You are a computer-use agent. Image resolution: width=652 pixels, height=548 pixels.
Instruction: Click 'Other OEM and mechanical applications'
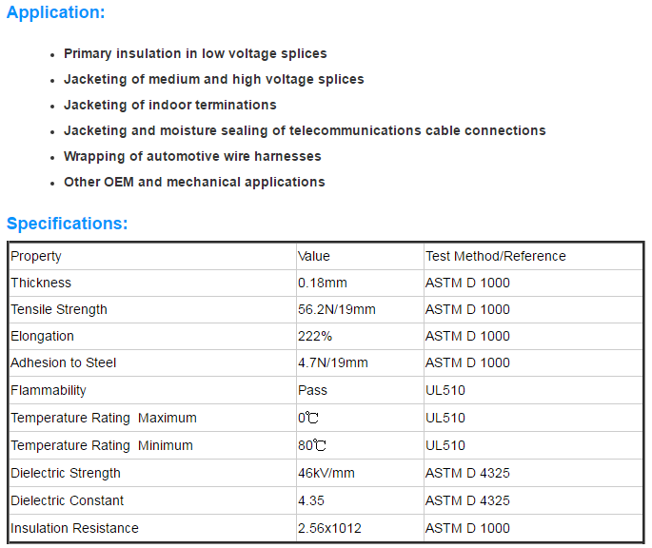(194, 182)
